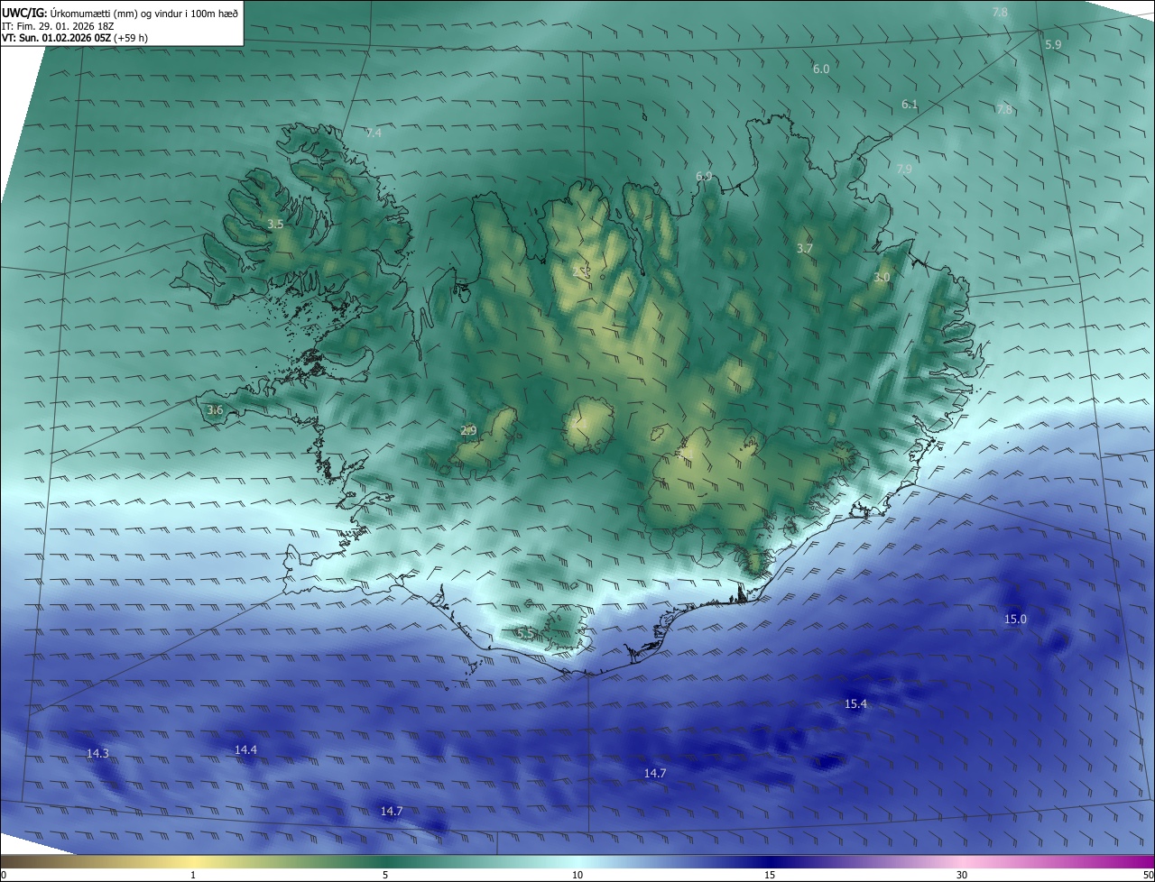This screenshot has height=882, width=1155.
Task: Click the 5.5 value label
Action: point(524,634)
